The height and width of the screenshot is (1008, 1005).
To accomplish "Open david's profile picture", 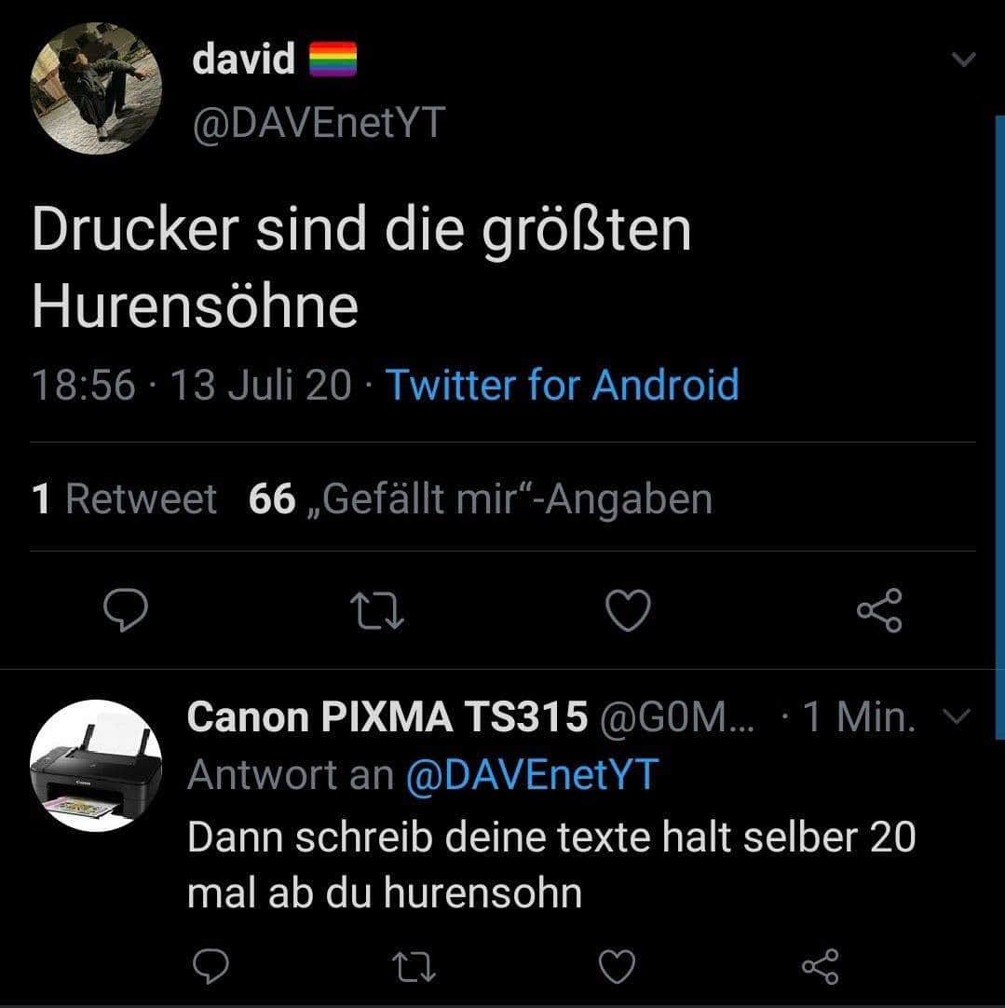I will 97,89.
